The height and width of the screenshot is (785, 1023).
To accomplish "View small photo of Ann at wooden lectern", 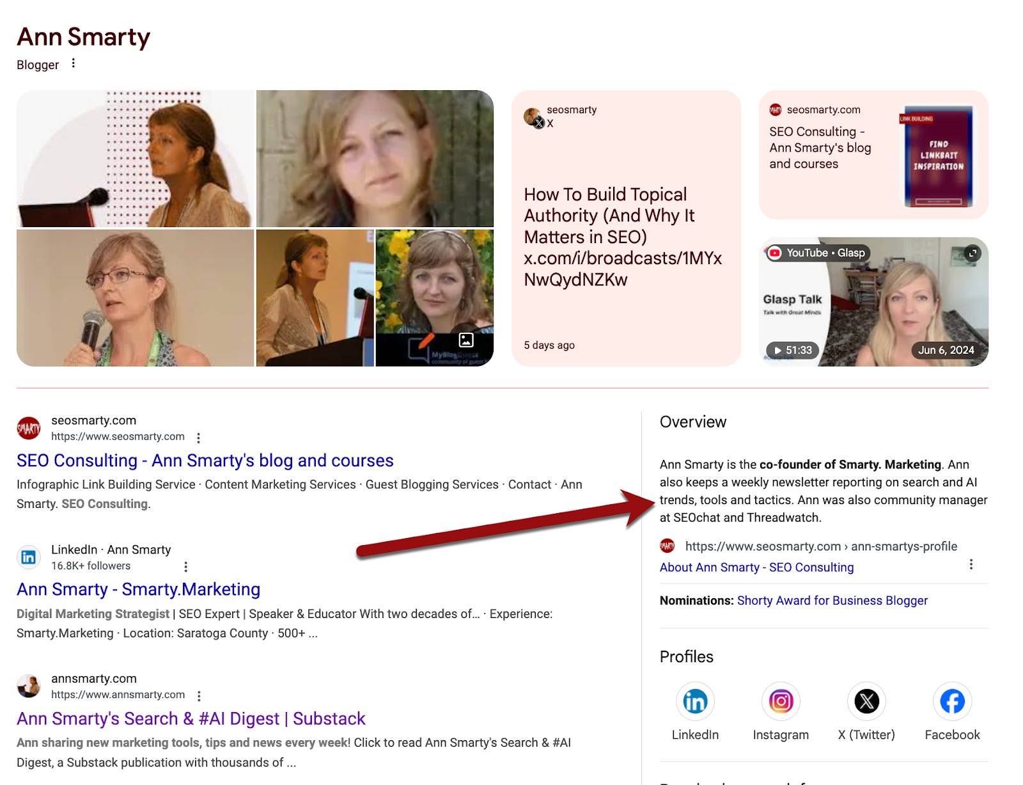I will click(x=315, y=298).
